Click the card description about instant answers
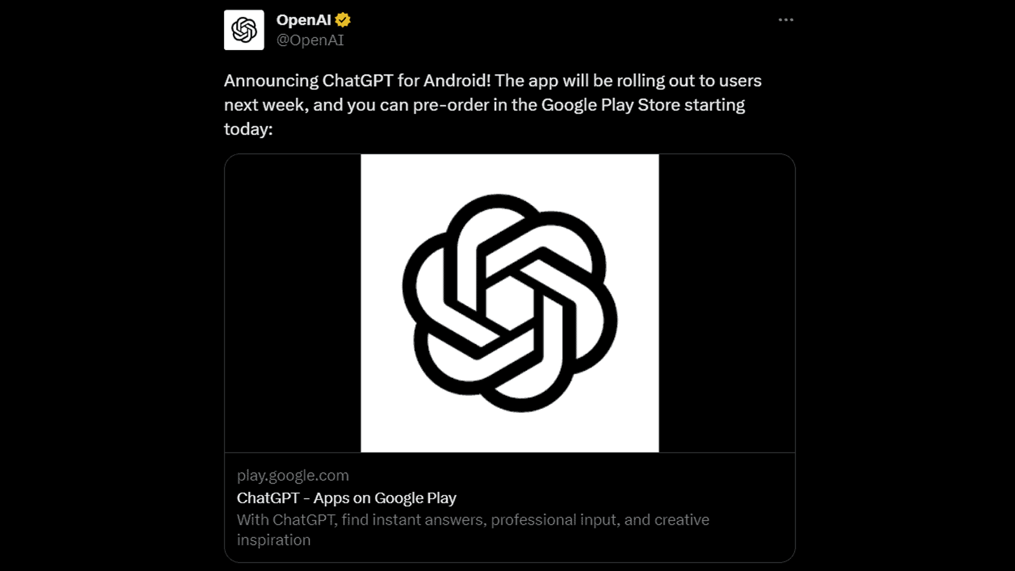The width and height of the screenshot is (1015, 571). [473, 530]
